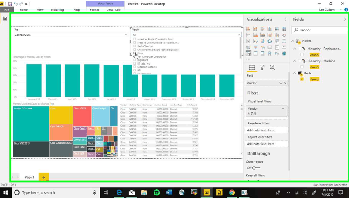This screenshot has width=350, height=198.
Task: Toggle the Cross-report drillthrough switch
Action: click(x=256, y=168)
